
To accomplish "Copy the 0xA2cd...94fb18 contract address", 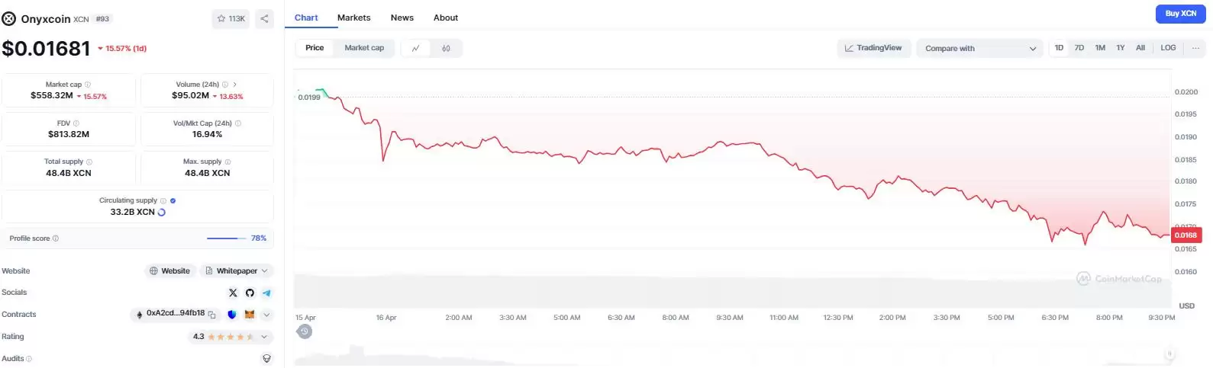I will point(212,315).
